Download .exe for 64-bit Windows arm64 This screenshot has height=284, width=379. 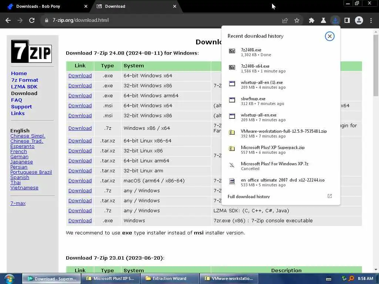click(x=80, y=96)
